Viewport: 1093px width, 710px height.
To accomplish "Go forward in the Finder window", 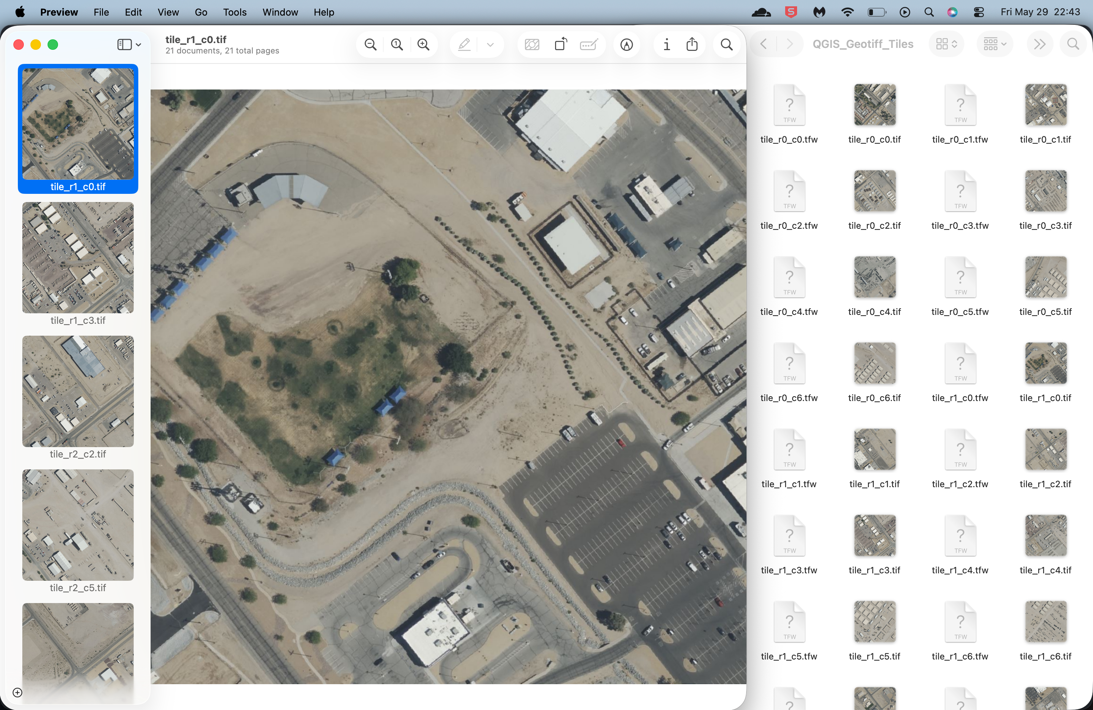I will (x=789, y=44).
